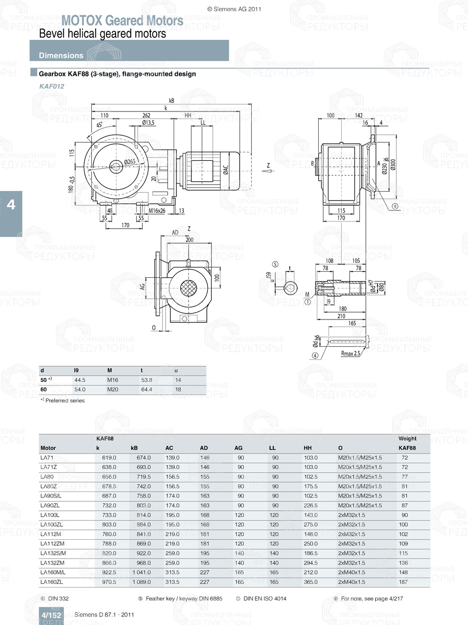Select the KAF012 drawing reference label

point(51,86)
